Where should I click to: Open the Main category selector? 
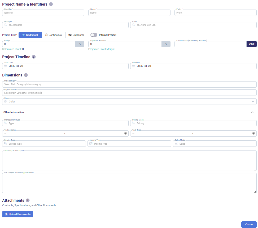(x=129, y=84)
